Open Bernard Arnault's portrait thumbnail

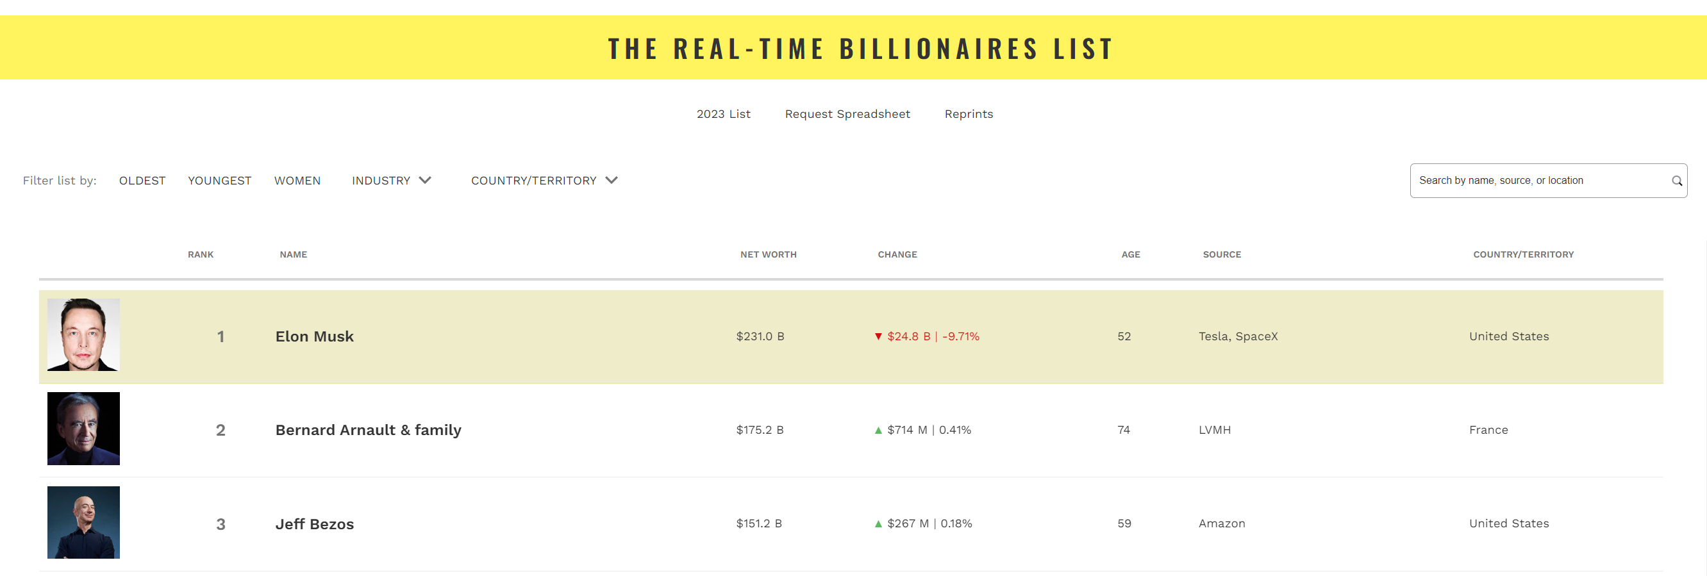tap(83, 429)
